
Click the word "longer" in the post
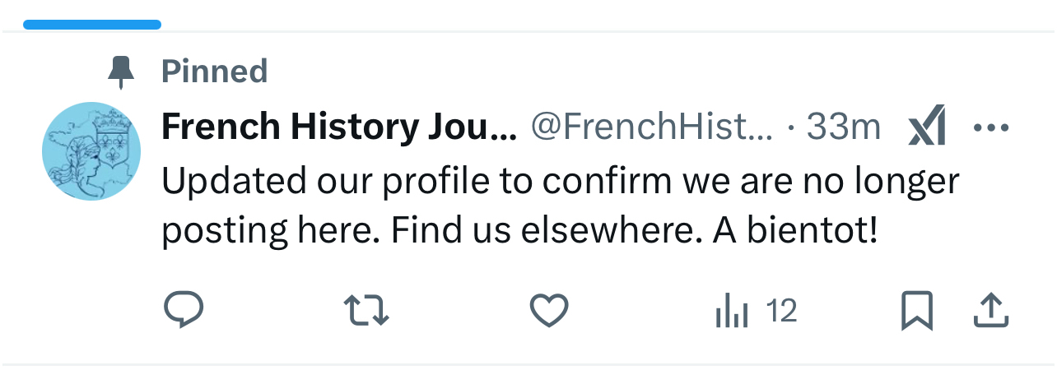pos(910,182)
